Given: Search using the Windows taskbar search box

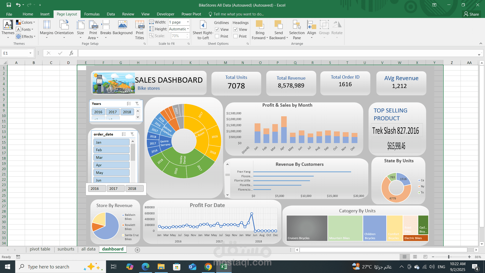Looking at the screenshot, I should coord(61,267).
